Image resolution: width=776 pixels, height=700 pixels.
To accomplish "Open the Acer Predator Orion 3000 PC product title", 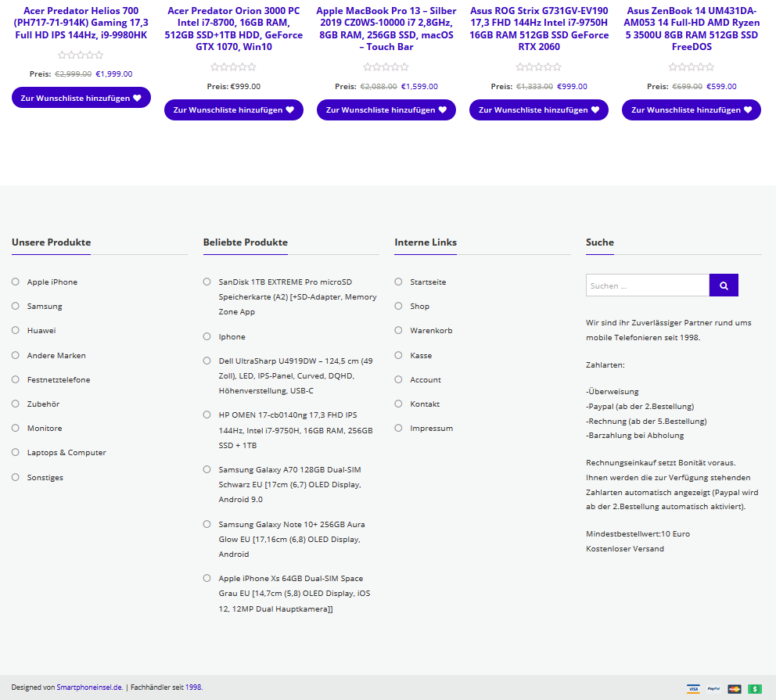I will (234, 29).
